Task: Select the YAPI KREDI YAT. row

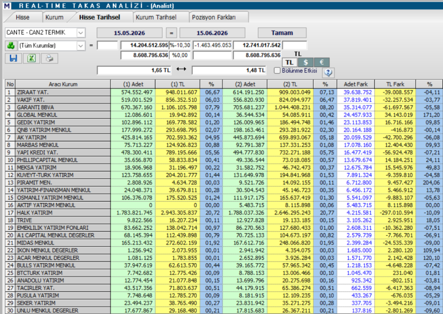Action: point(224,153)
